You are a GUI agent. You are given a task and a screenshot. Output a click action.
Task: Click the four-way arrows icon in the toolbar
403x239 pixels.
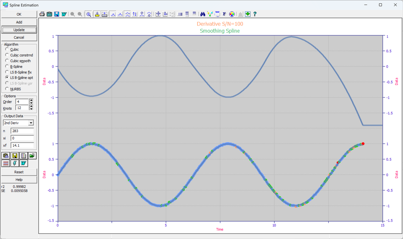coord(158,14)
